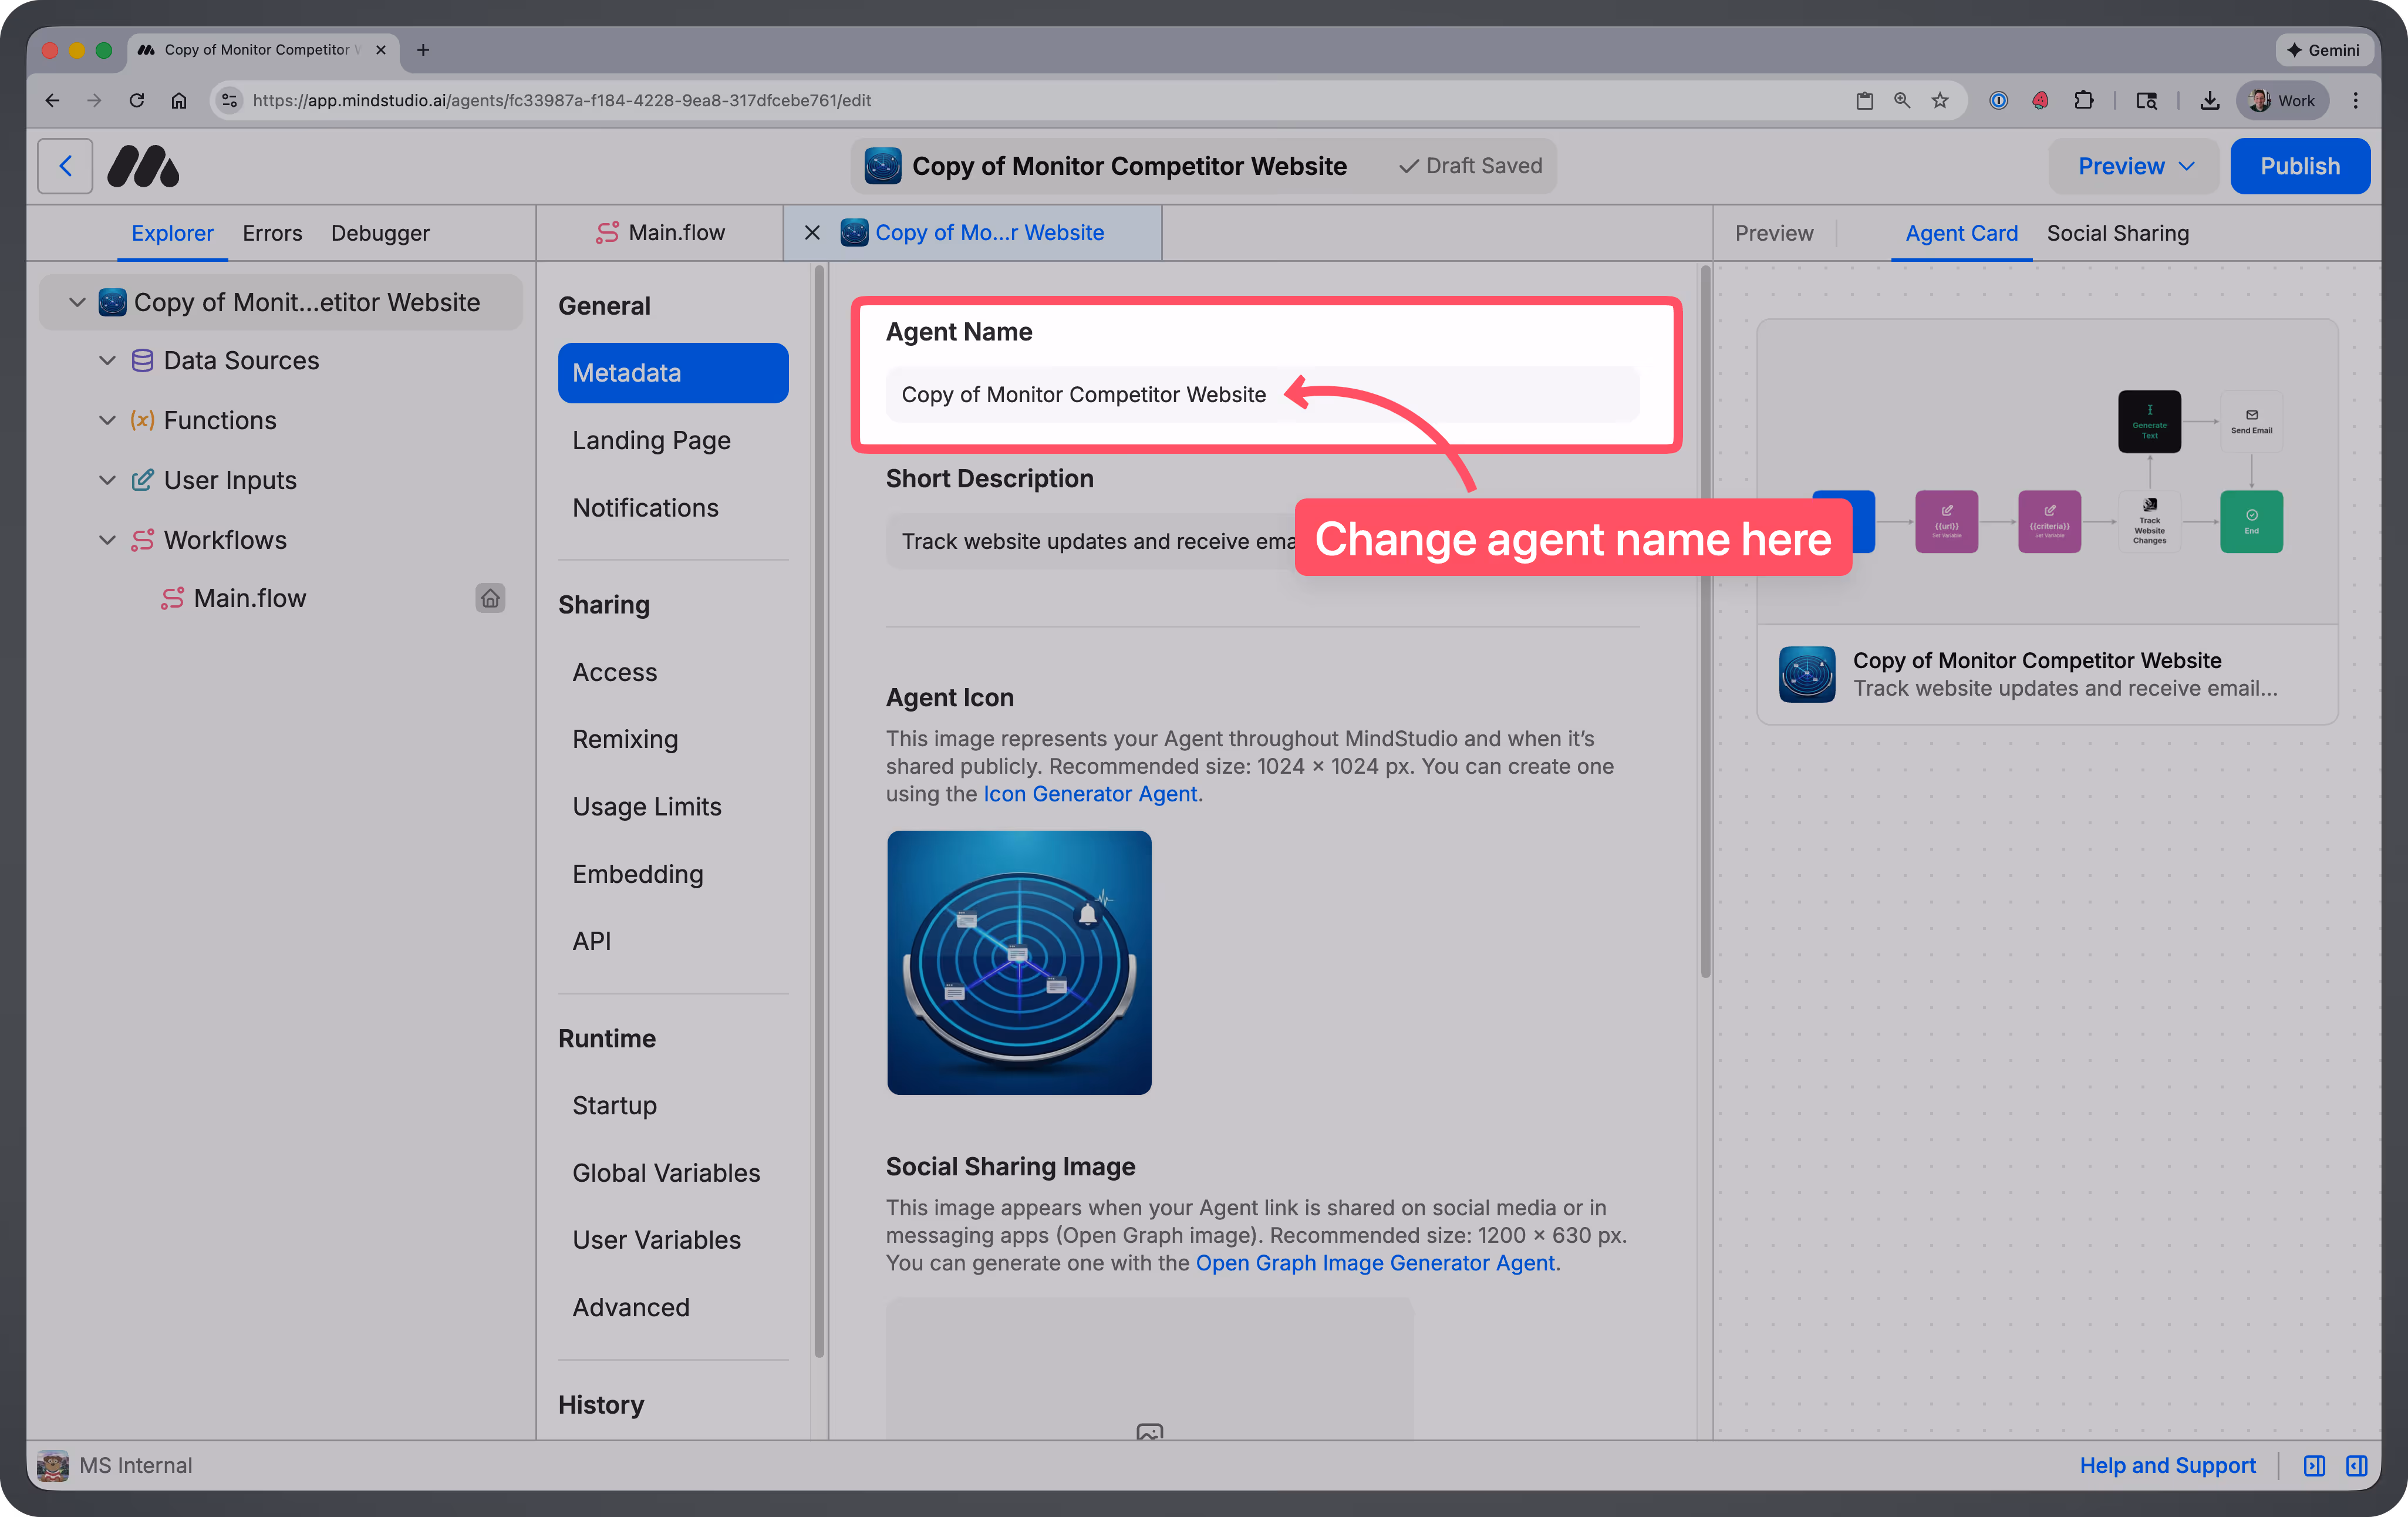Image resolution: width=2408 pixels, height=1517 pixels.
Task: Click the left panel toggle icon in status bar
Action: [x=2314, y=1466]
